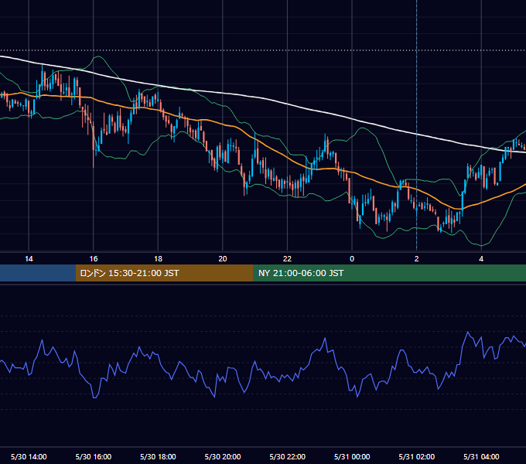This screenshot has height=464, width=526.
Task: Click the 0 hour axis label
Action: (352, 259)
